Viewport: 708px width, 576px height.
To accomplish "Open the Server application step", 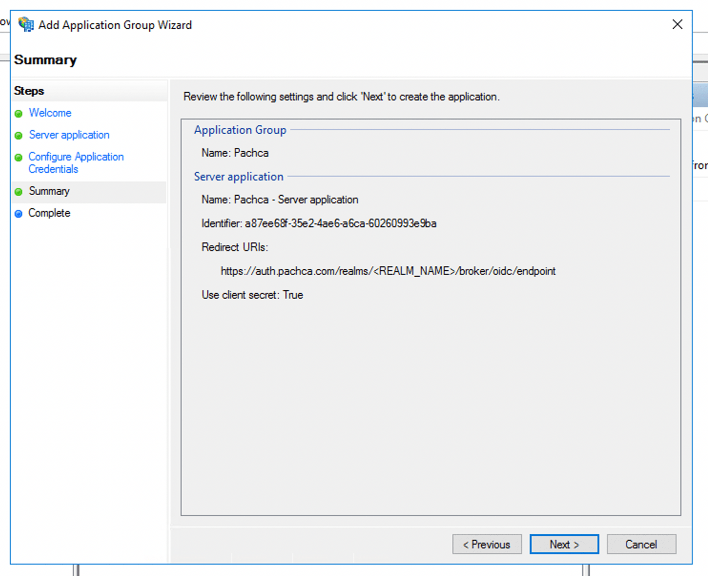I will coord(69,135).
